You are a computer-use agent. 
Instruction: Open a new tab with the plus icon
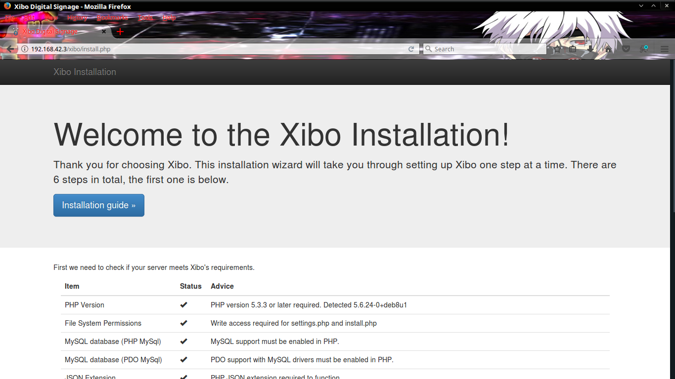(x=120, y=31)
